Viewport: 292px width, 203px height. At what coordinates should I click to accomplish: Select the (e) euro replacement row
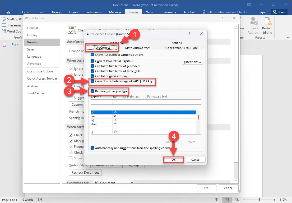coord(143,116)
